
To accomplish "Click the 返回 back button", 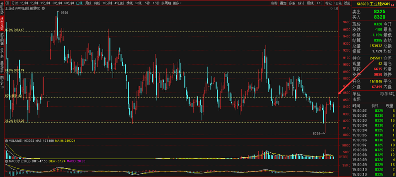I will pyautogui.click(x=347, y=3).
